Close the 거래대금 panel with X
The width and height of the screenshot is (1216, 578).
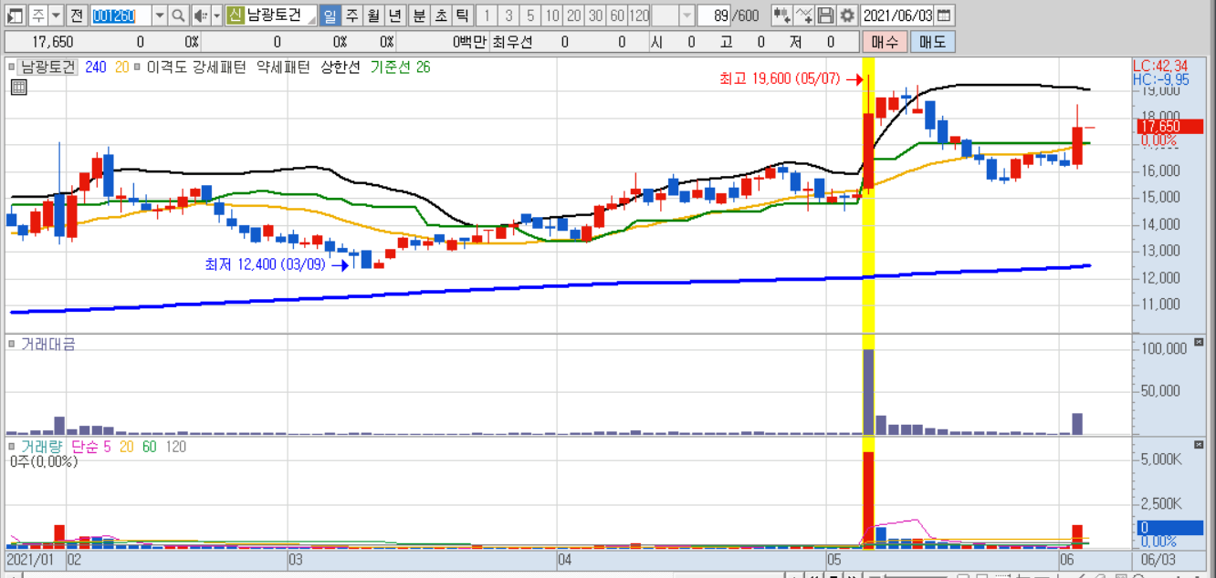point(1199,343)
